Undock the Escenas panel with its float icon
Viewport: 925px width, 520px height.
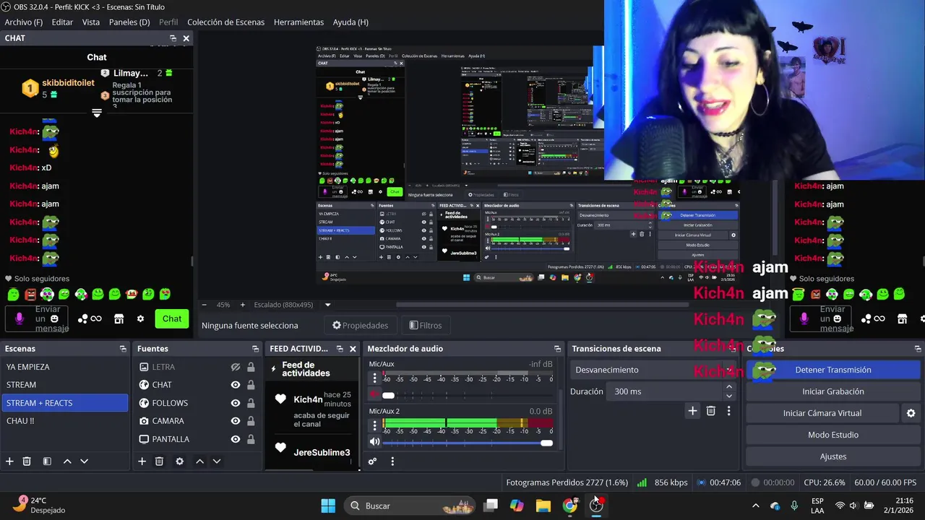pos(123,348)
